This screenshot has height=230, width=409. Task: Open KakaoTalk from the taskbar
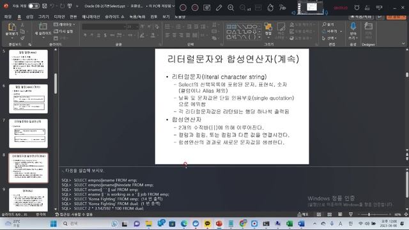coord(207,224)
